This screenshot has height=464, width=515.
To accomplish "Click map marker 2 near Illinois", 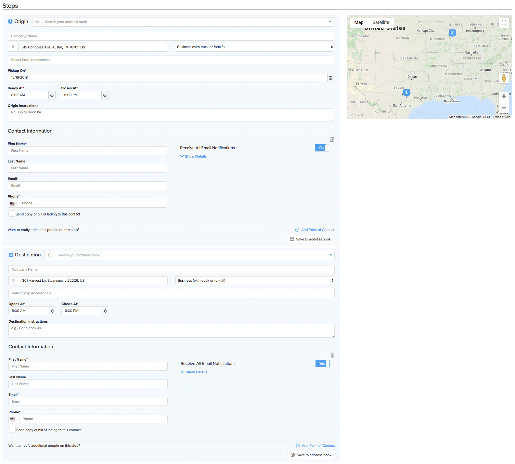I will (452, 33).
